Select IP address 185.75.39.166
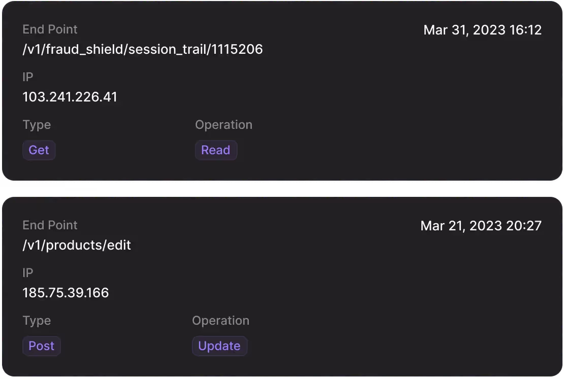Viewport: 564px width, 379px height. coord(65,293)
